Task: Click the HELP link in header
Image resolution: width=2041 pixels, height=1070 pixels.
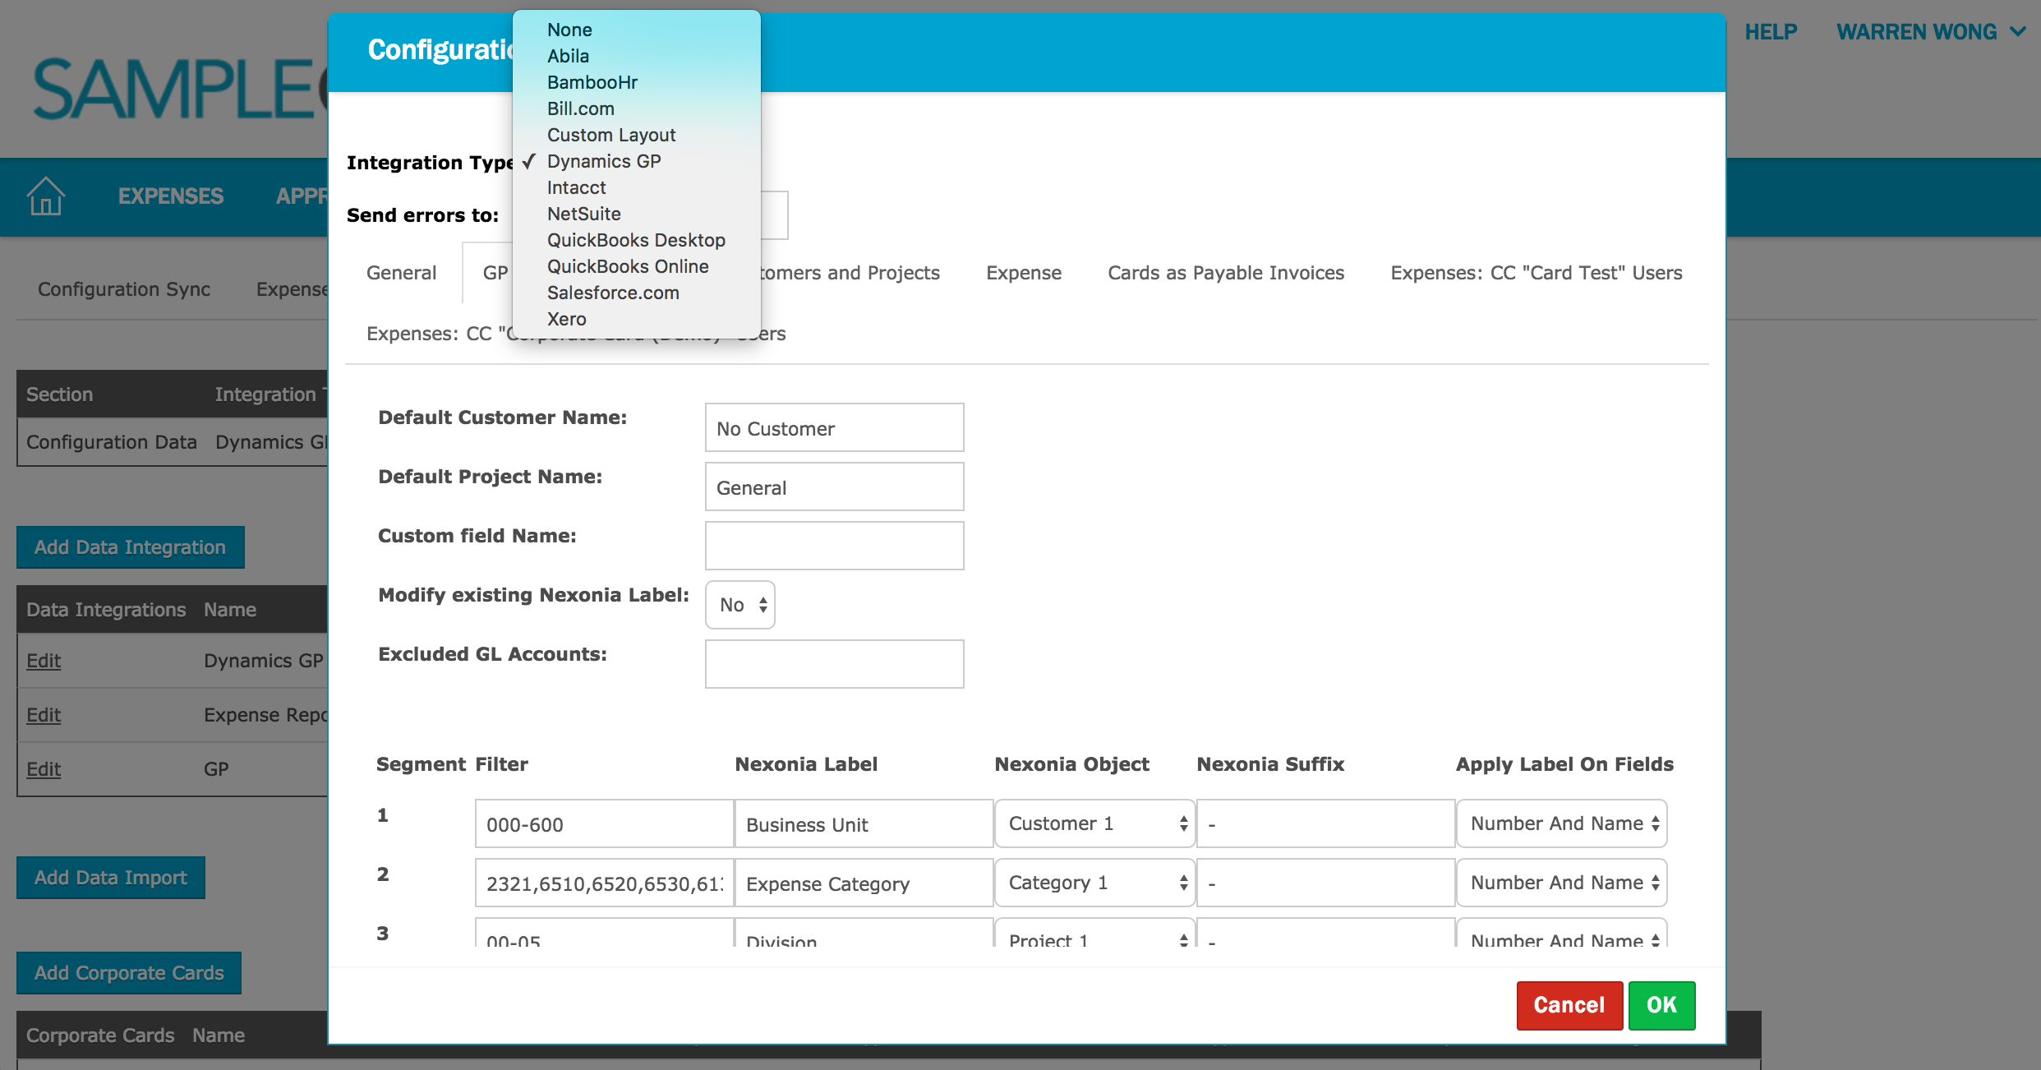Action: pyautogui.click(x=1770, y=32)
